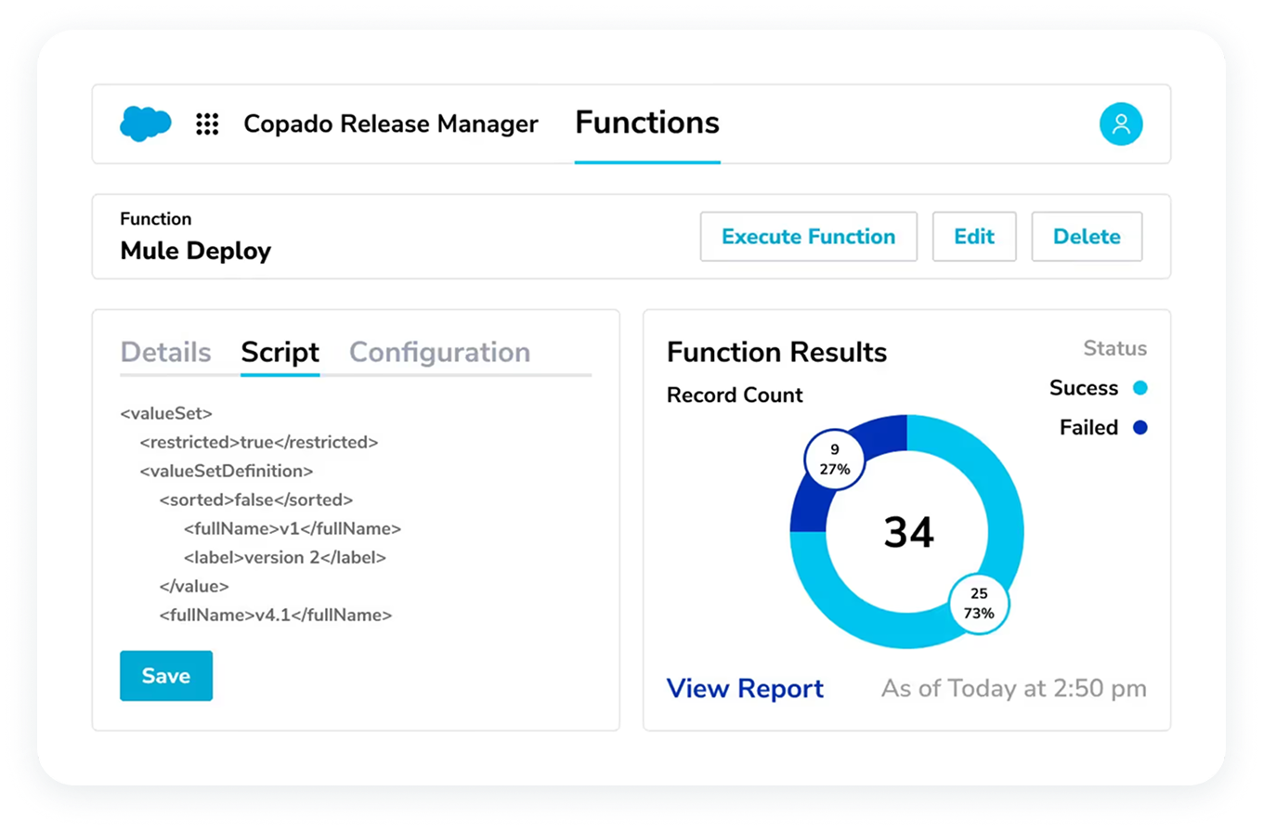The width and height of the screenshot is (1263, 830).
Task: Click the fullName v1 script line
Action: [293, 528]
